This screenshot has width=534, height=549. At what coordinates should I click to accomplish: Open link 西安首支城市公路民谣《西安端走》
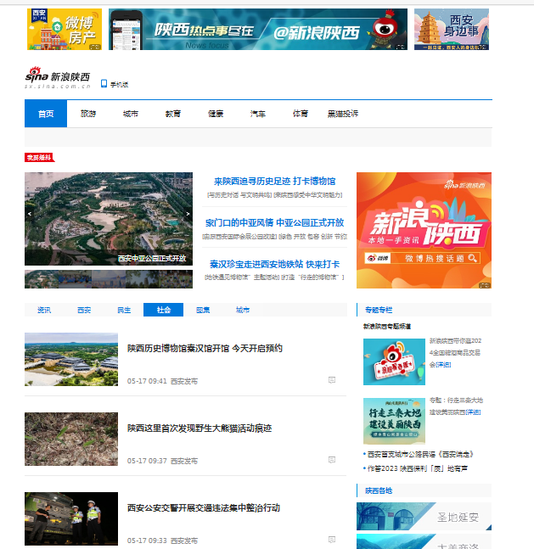pyautogui.click(x=420, y=455)
